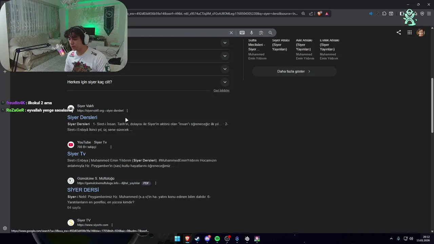Open the Brave hamburger main menu
434x244 pixels.
pos(429,14)
